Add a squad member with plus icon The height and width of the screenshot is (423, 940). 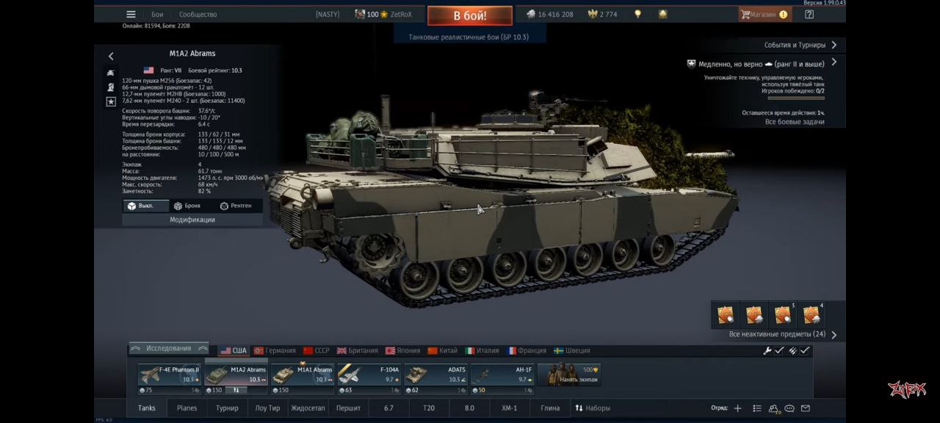737,408
